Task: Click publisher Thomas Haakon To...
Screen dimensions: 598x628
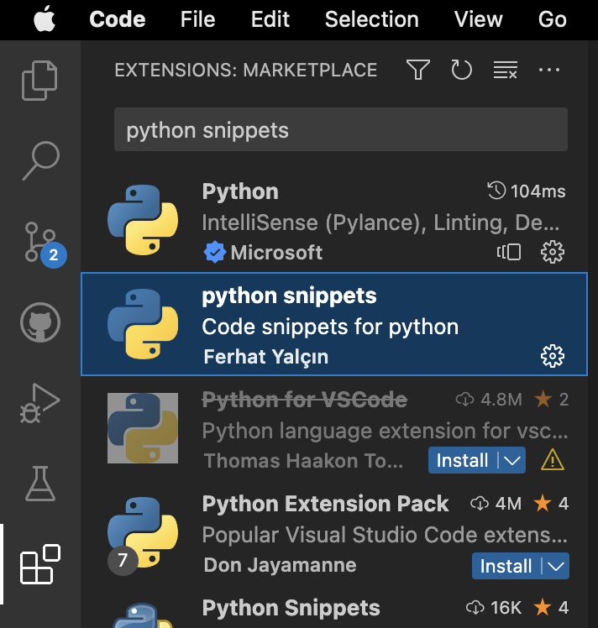Action: [303, 461]
